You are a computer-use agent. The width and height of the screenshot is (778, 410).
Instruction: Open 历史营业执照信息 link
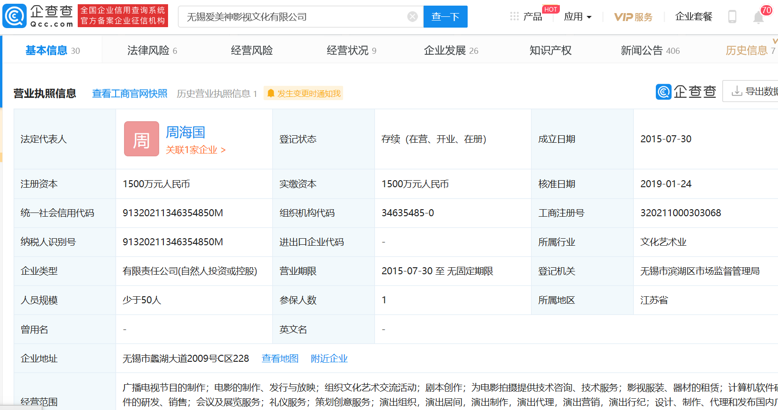click(217, 94)
